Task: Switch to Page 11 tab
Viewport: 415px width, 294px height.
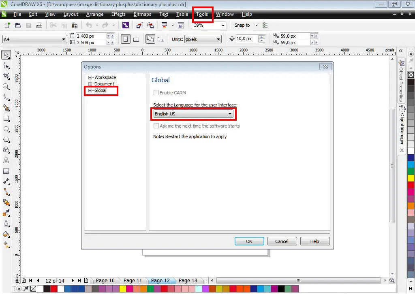Action: (x=133, y=281)
